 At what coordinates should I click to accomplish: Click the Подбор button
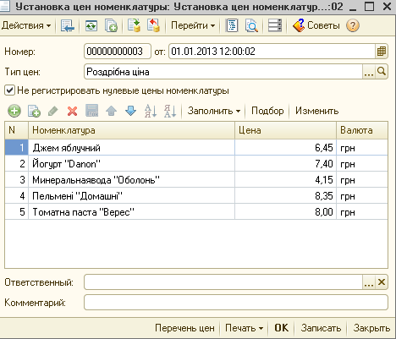point(267,111)
